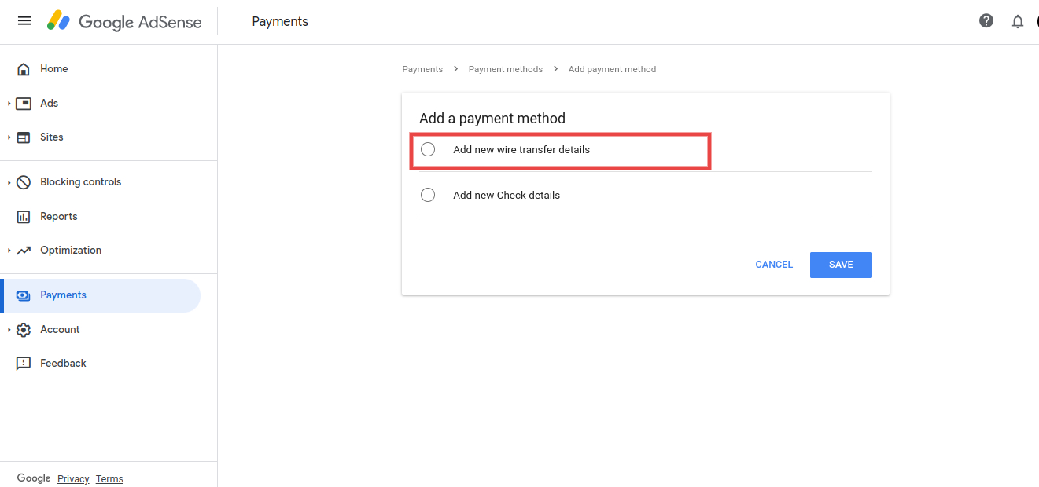The width and height of the screenshot is (1039, 487).
Task: Open the Help question mark icon
Action: point(986,21)
